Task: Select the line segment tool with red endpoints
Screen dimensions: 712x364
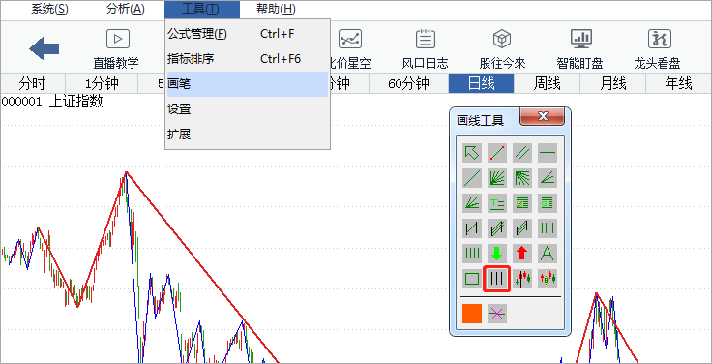Action: point(497,153)
